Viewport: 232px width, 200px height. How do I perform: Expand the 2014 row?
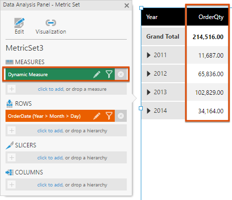pos(149,111)
